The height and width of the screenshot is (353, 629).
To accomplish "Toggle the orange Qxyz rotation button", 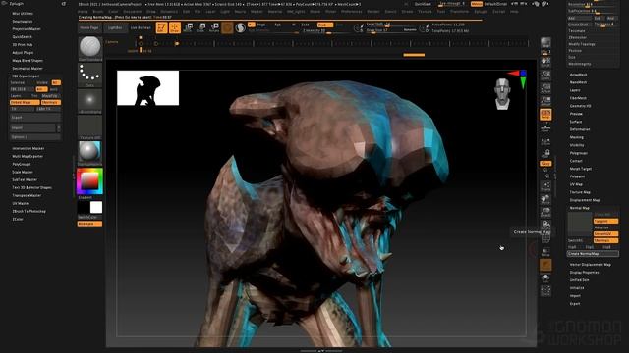I will click(545, 164).
